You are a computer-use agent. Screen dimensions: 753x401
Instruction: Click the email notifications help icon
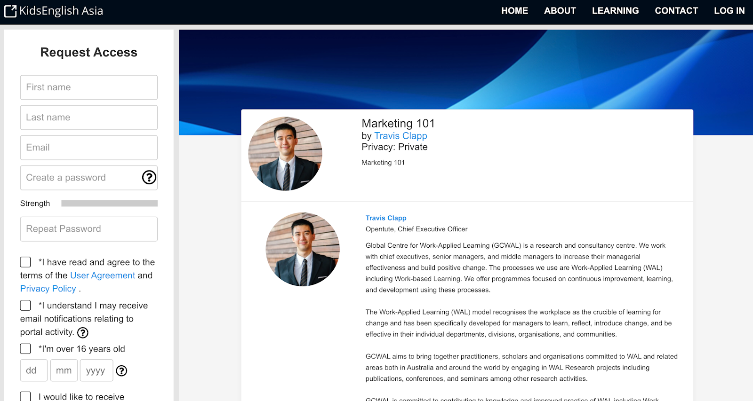pyautogui.click(x=83, y=333)
